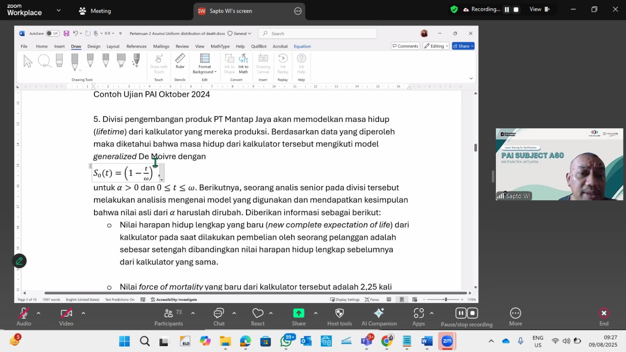Click the Ruler stencil icon
This screenshot has width=626, height=352.
coord(180,62)
